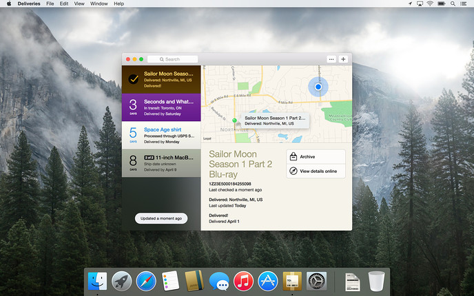Open the map Legal link
Image resolution: width=474 pixels, height=296 pixels.
[x=207, y=138]
